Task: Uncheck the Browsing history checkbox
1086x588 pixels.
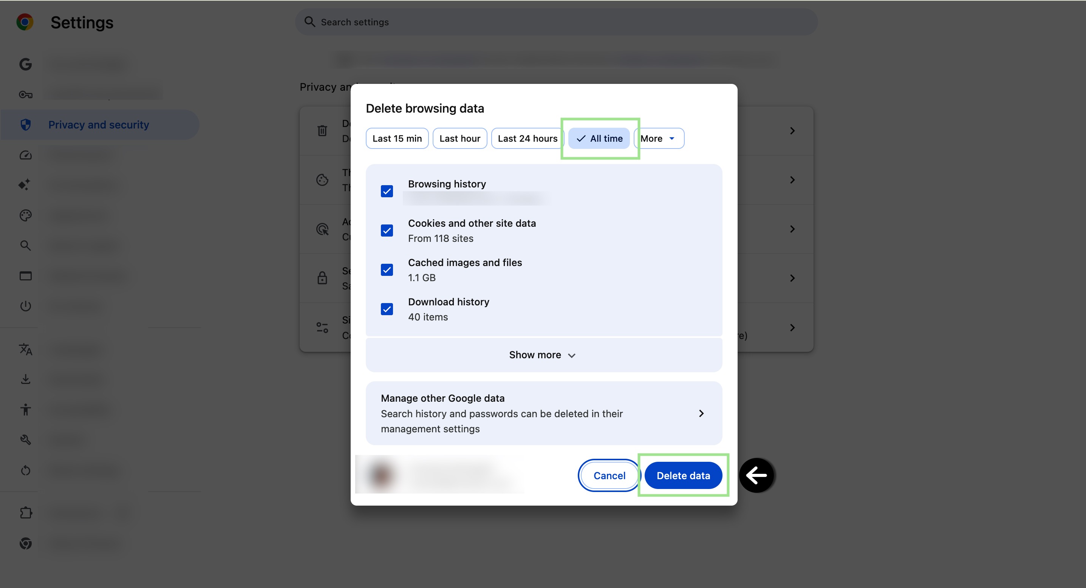Action: pyautogui.click(x=387, y=191)
